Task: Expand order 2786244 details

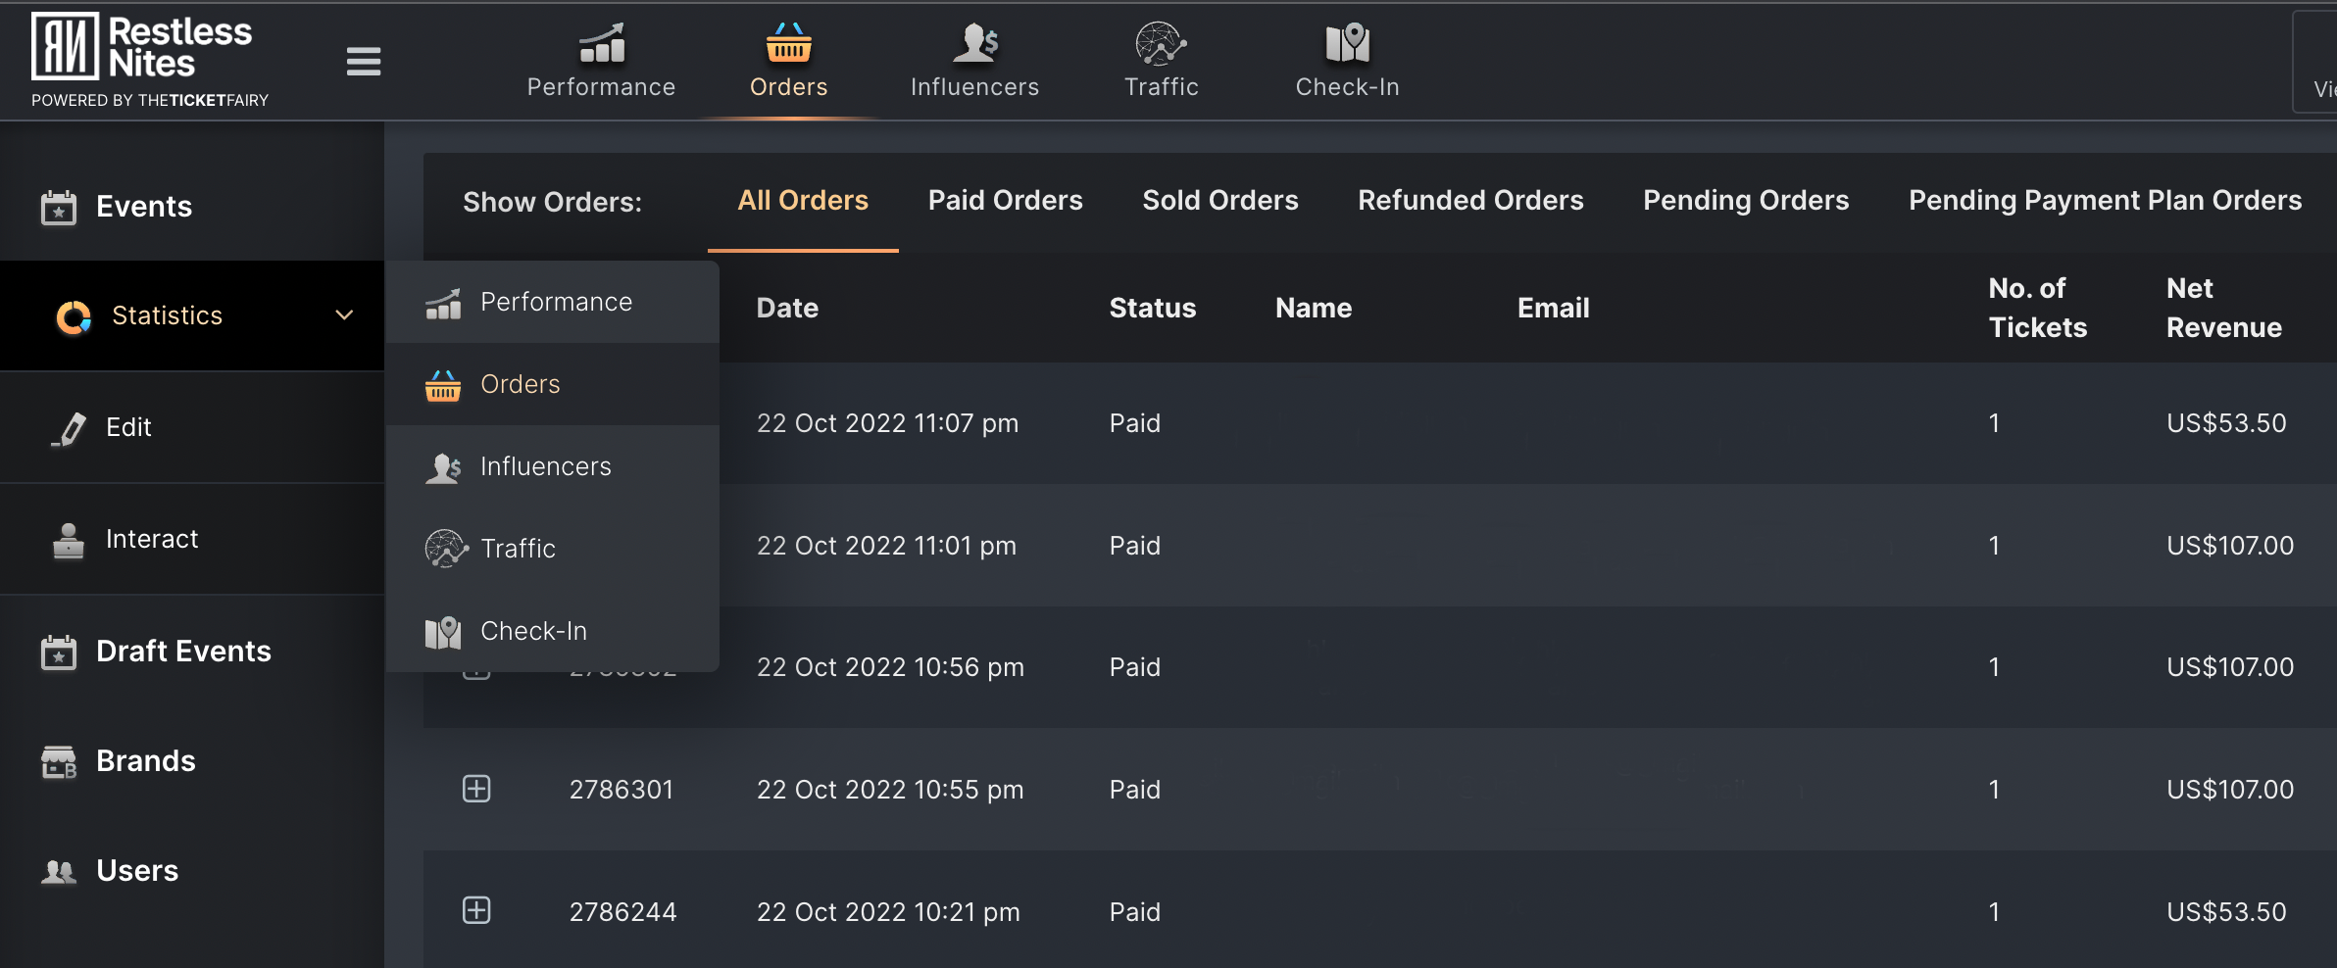Action: point(476,910)
